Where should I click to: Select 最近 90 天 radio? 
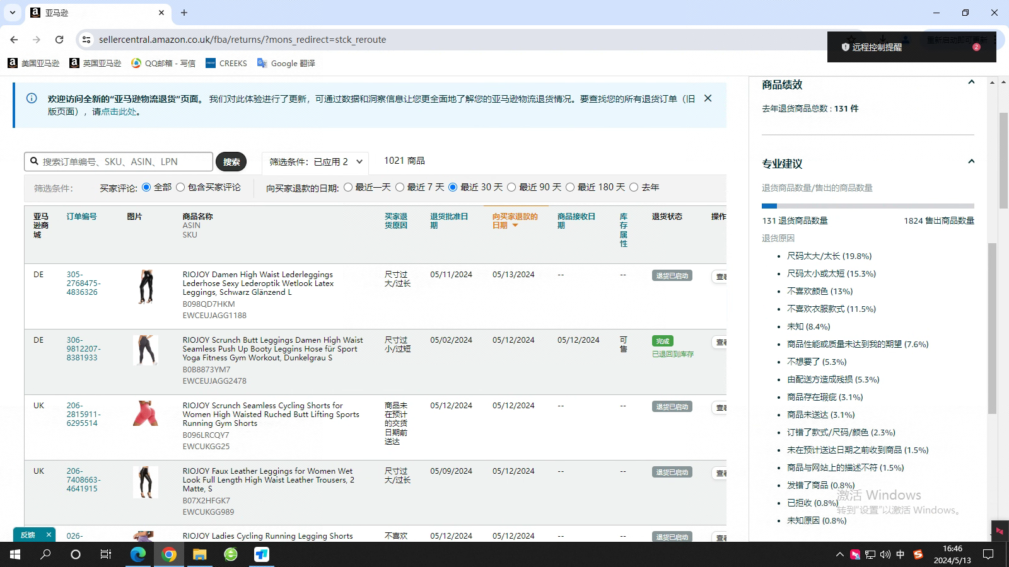(511, 187)
